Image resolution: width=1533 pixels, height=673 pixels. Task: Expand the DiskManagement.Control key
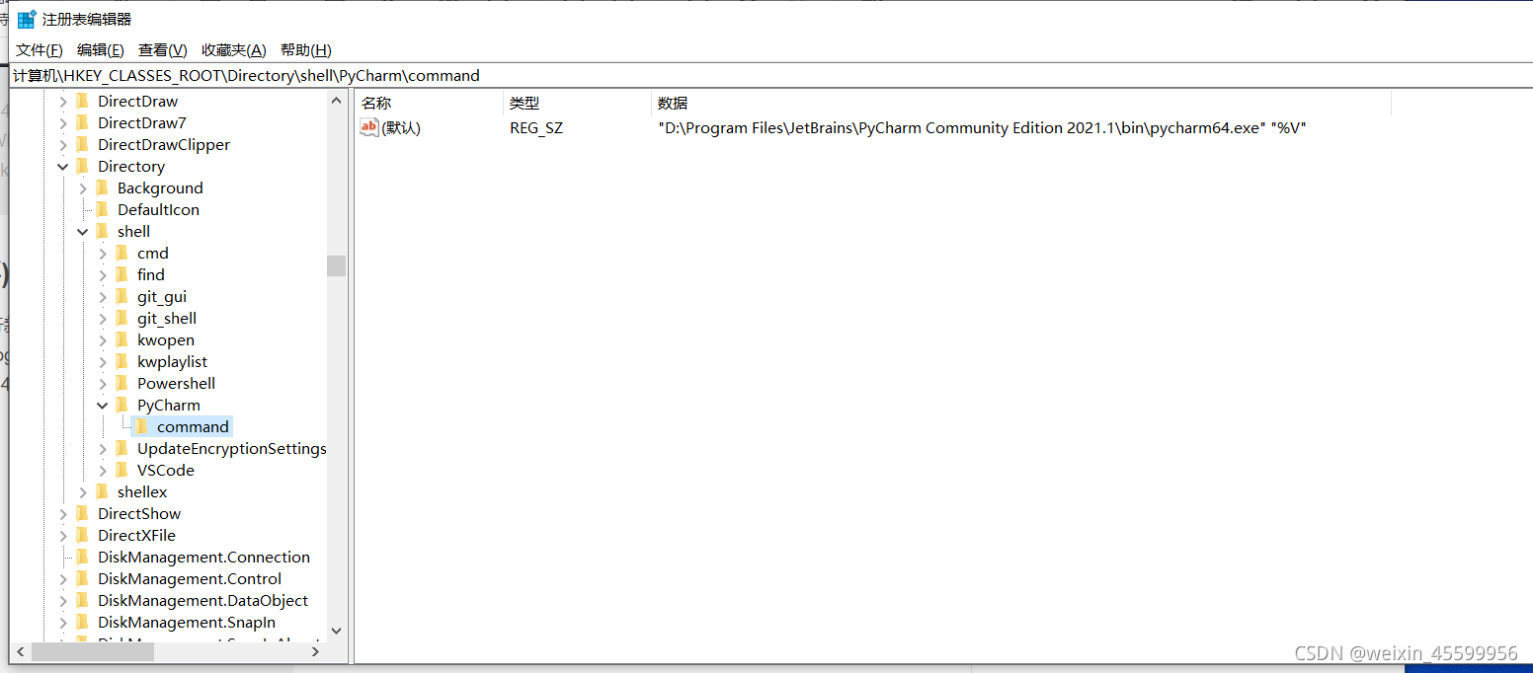[x=64, y=579]
